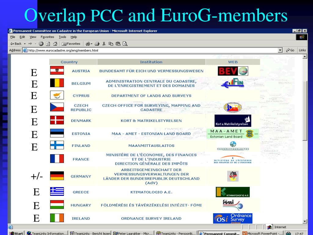Click the page icon in address bar
Viewport: 313px width, 235px height.
tap(25, 50)
